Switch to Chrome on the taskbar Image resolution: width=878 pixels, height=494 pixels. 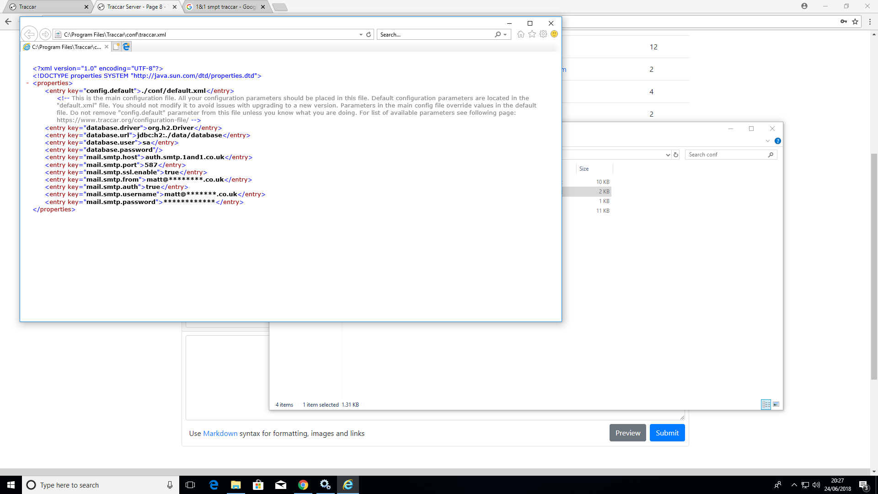(x=303, y=485)
